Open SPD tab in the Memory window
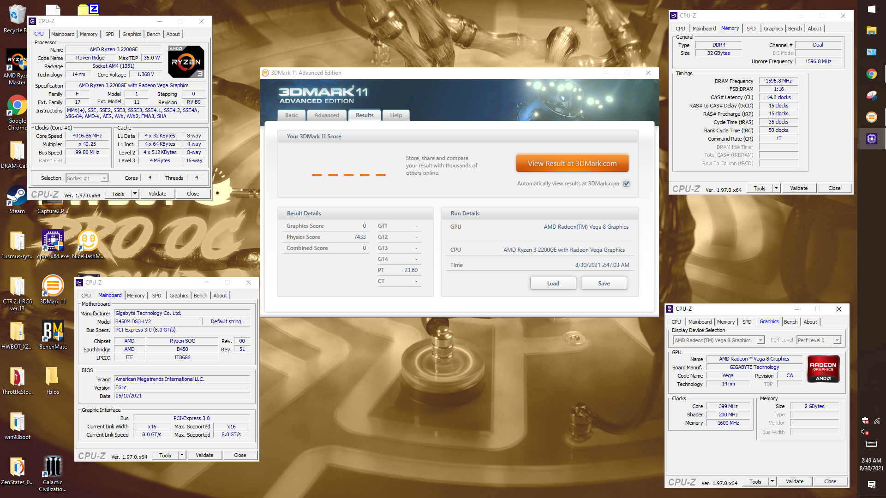The image size is (886, 498). coord(751,29)
